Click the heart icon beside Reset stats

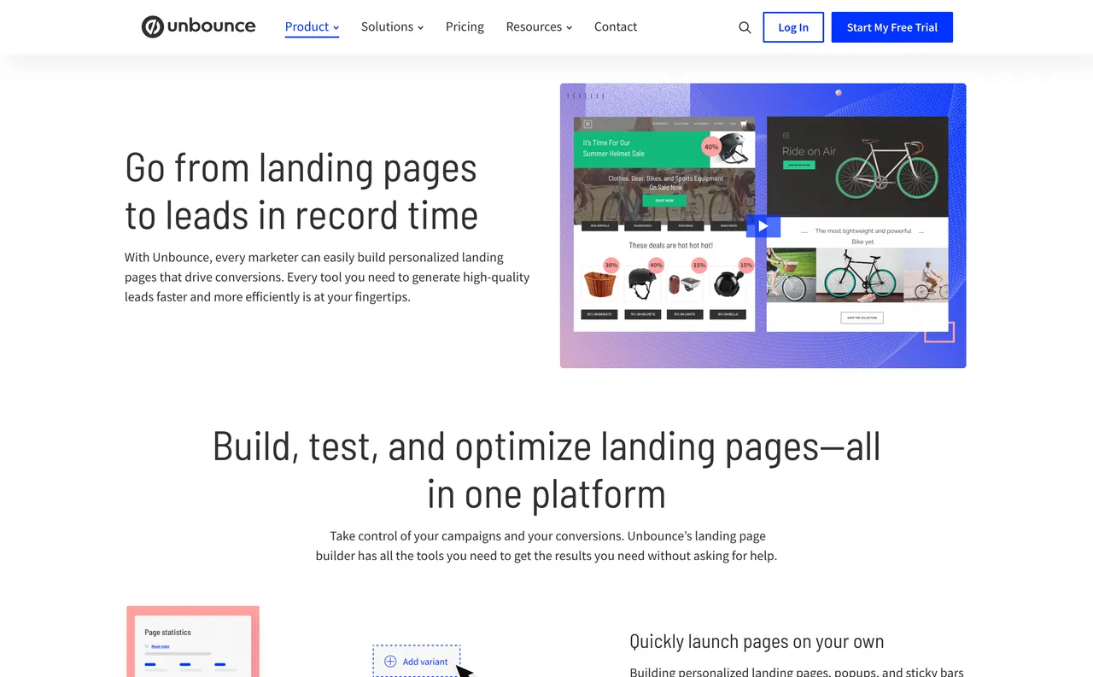click(x=146, y=646)
